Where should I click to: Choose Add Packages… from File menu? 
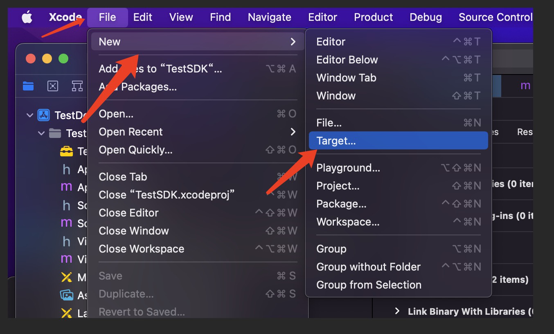click(198, 87)
